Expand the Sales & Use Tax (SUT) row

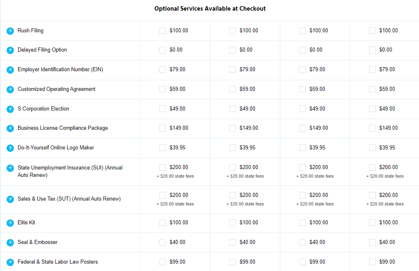point(11,199)
